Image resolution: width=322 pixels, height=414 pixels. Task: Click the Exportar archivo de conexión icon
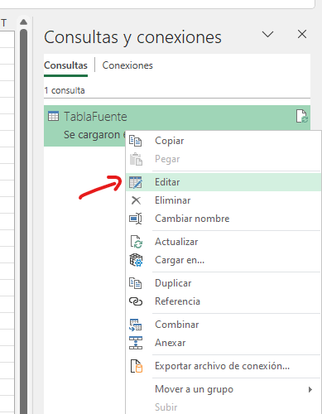pyautogui.click(x=137, y=366)
